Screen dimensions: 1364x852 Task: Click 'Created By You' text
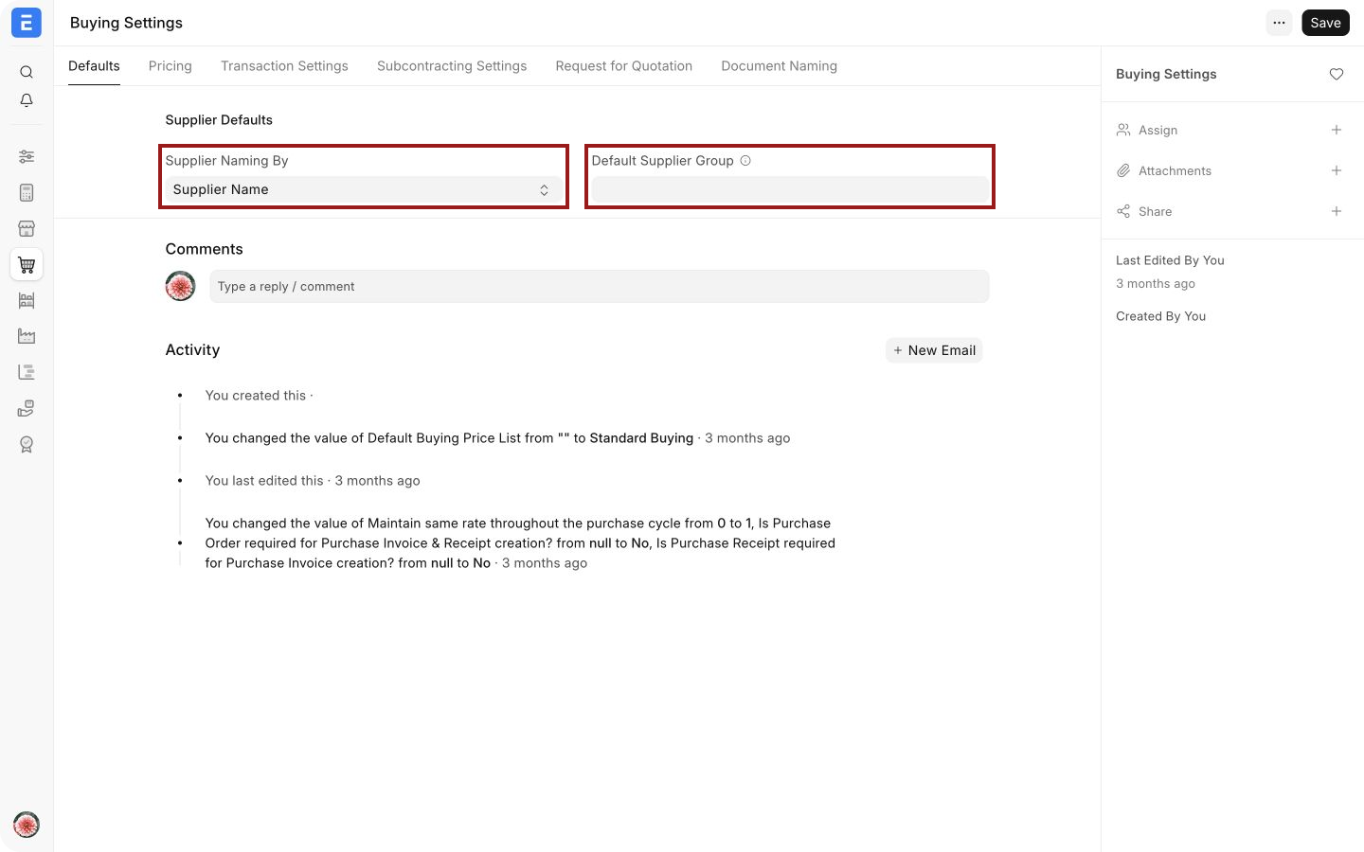pyautogui.click(x=1160, y=316)
